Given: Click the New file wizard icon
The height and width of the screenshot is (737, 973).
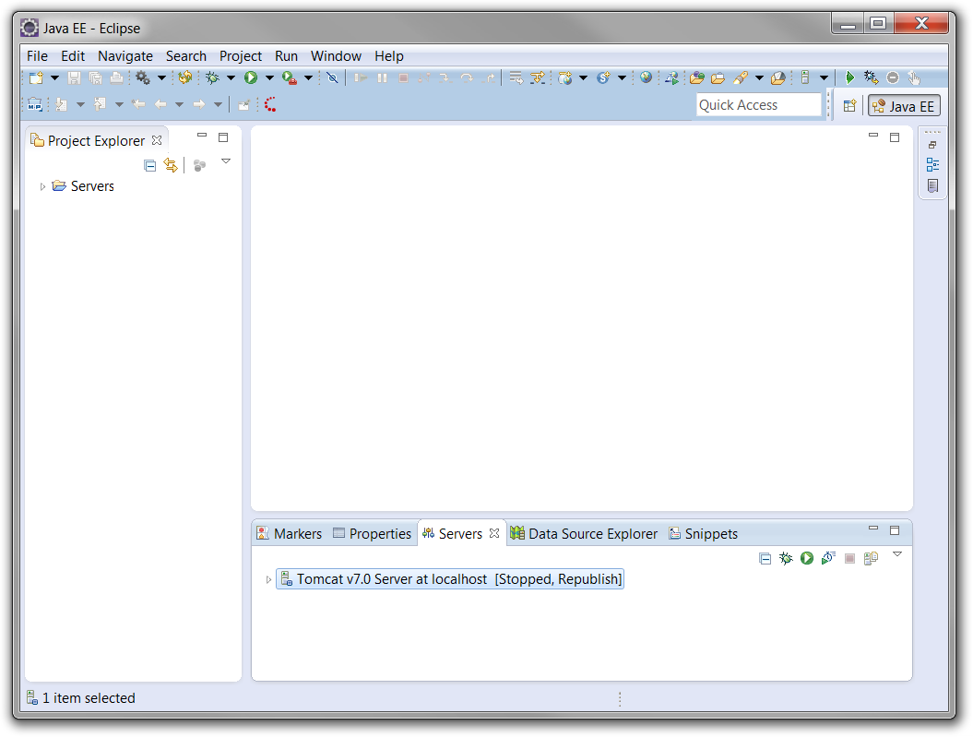Looking at the screenshot, I should (36, 78).
